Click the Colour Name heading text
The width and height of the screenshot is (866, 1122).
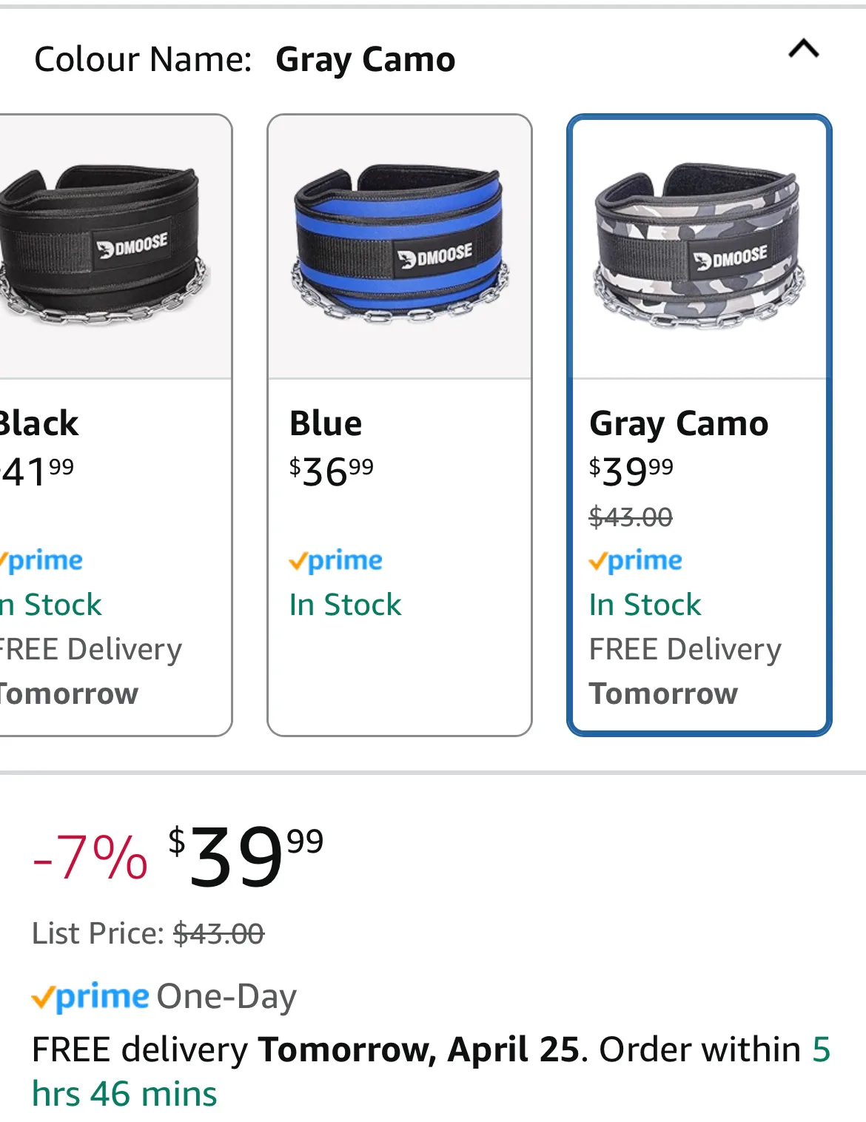pyautogui.click(x=143, y=59)
